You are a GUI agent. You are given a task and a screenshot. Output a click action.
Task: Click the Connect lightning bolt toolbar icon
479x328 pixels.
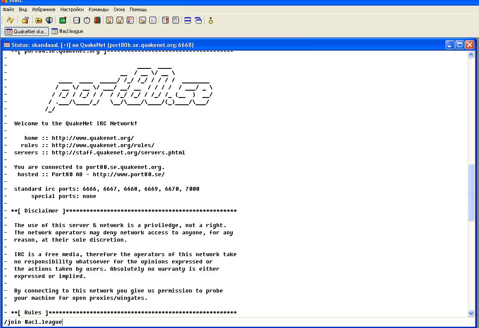[10, 21]
